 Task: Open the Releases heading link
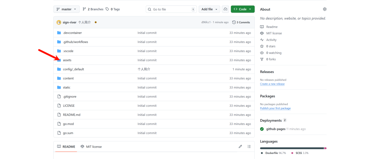click(267, 72)
